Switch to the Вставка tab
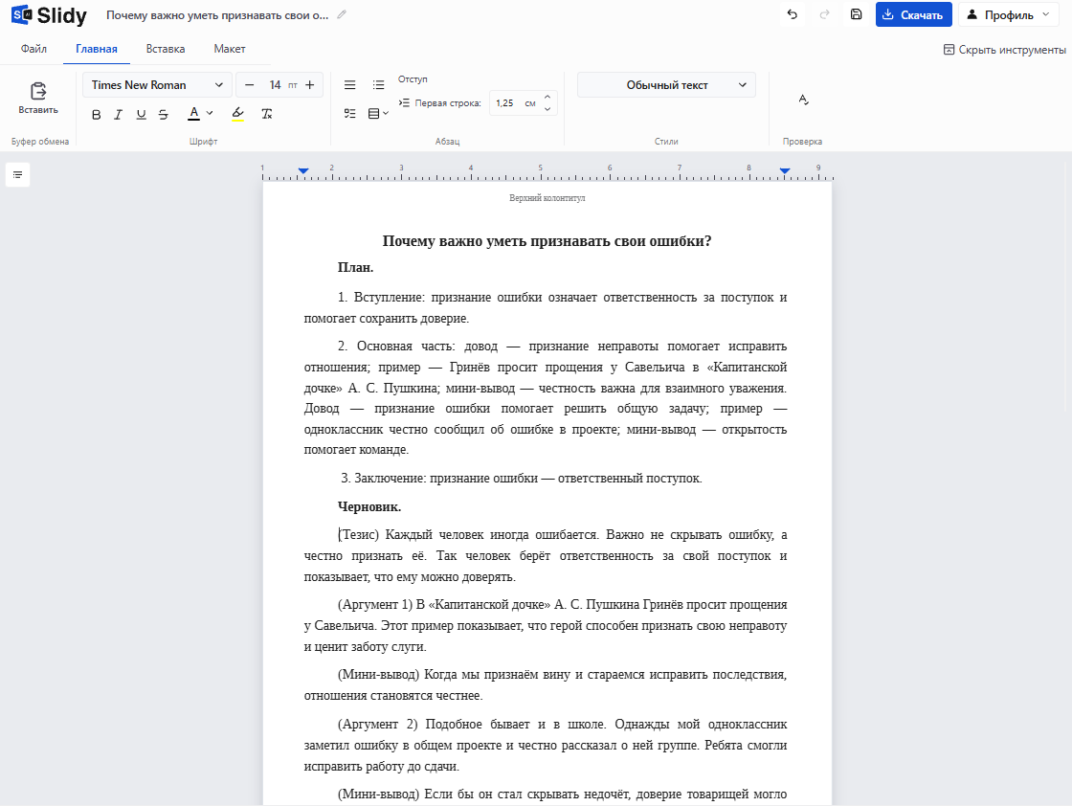1072x806 pixels. coord(166,49)
